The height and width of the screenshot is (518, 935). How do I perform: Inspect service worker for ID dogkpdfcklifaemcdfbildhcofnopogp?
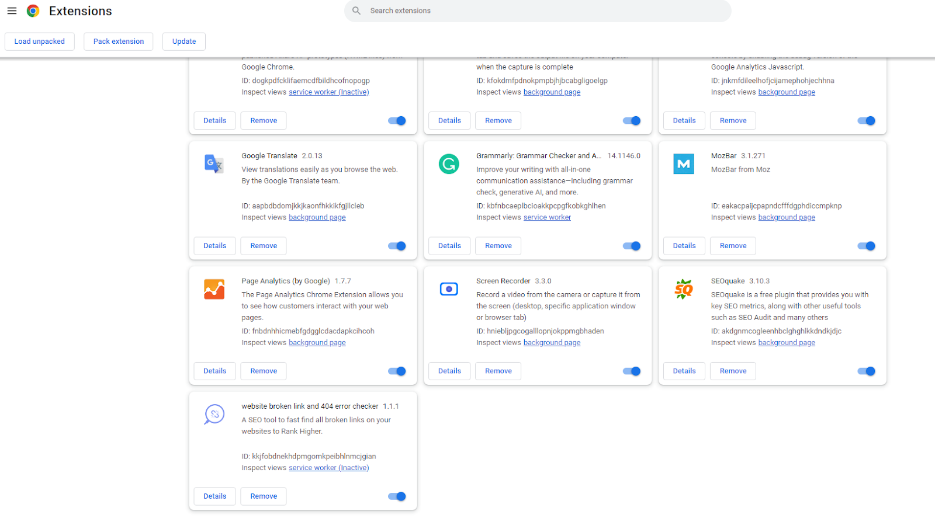click(329, 92)
